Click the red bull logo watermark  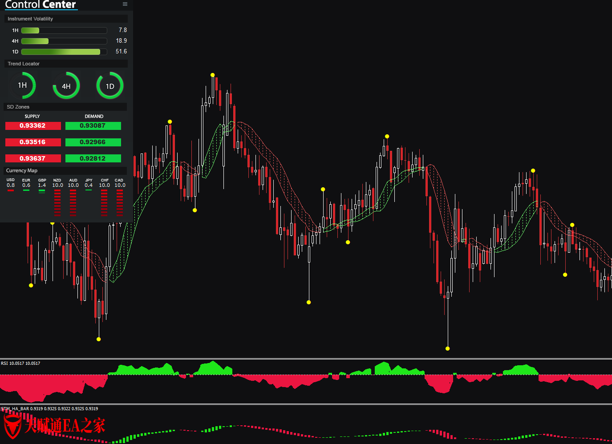(x=12, y=425)
